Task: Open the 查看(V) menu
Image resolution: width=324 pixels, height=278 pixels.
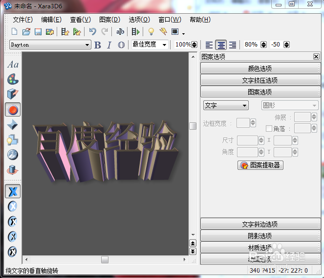Action: click(x=80, y=20)
